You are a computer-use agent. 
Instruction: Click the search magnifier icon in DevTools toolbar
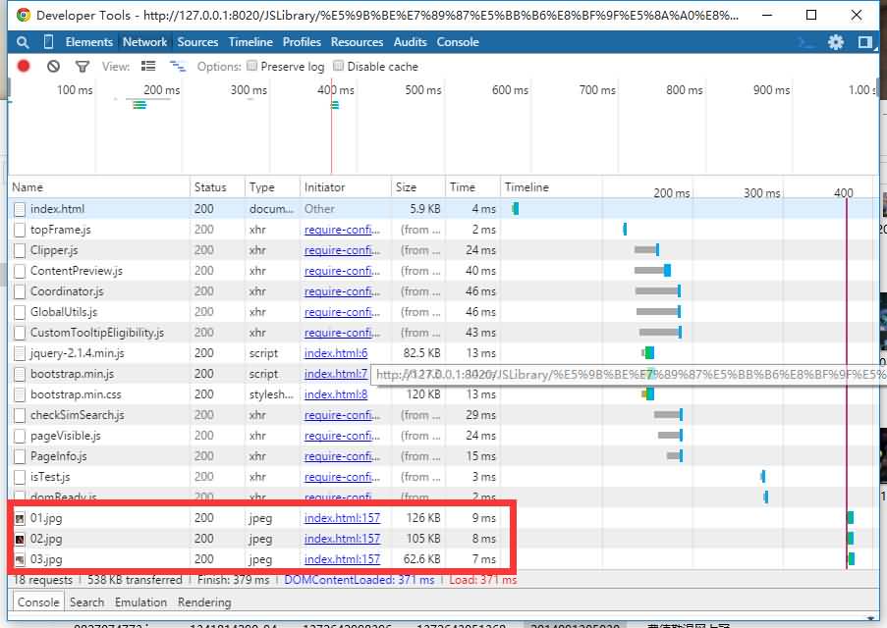[x=23, y=42]
